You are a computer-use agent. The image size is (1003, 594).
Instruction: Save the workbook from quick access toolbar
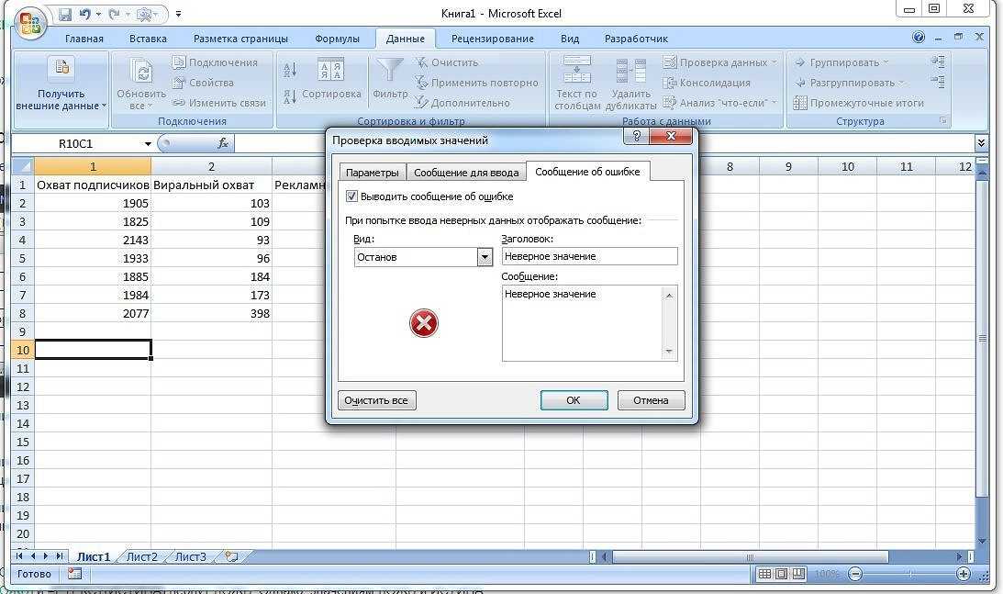pos(65,14)
